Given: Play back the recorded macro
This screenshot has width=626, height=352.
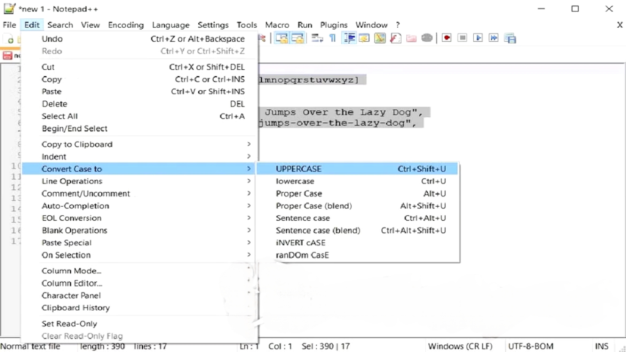Looking at the screenshot, I should 478,38.
